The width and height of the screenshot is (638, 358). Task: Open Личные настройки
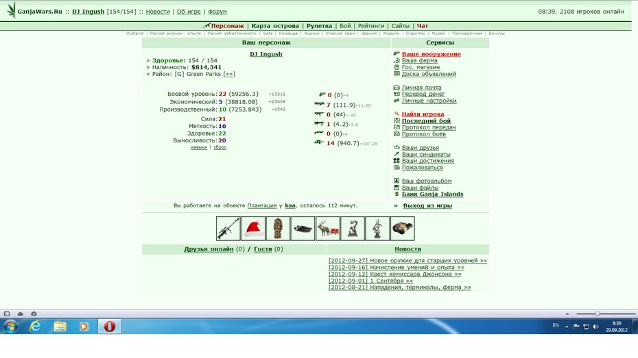point(429,101)
